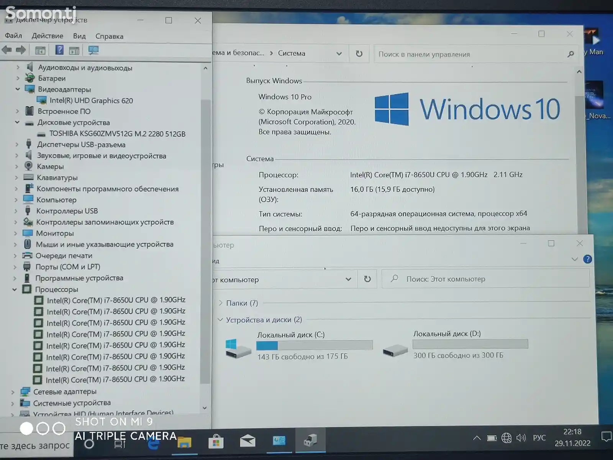Screen dimensions: 613x460
Task: Click the network globe tray icon
Action: coord(506,438)
